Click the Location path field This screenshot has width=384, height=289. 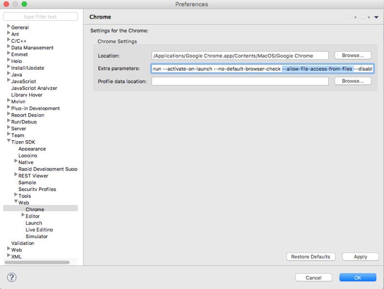click(x=240, y=56)
